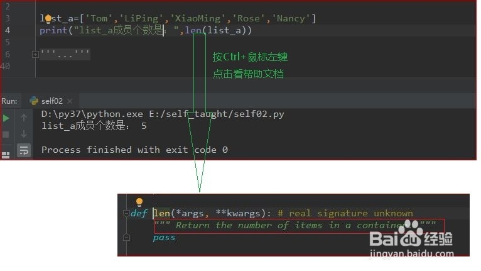481x271 pixels.
Task: Click the E:/self_taught/self02.py path in console
Action: coord(217,114)
